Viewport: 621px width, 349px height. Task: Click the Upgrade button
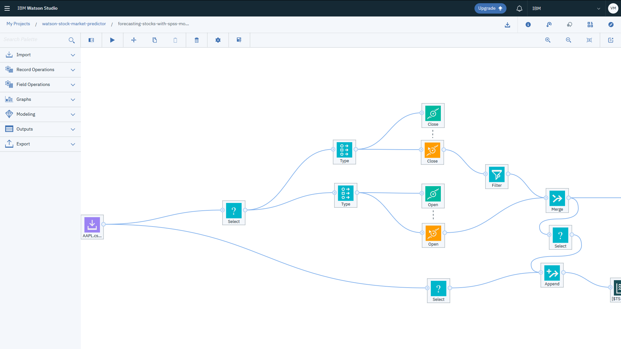click(490, 8)
